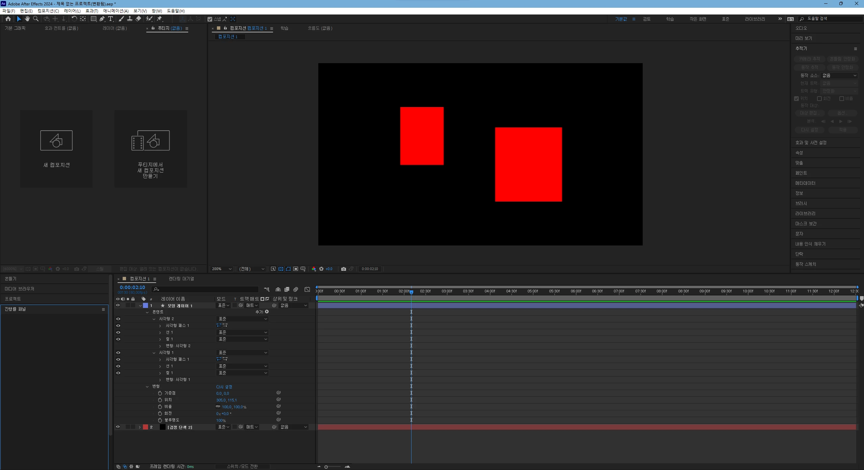Click the snapshot camera icon in viewer

[x=343, y=269]
